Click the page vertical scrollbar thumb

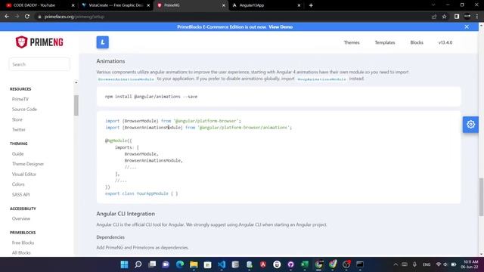[481, 196]
